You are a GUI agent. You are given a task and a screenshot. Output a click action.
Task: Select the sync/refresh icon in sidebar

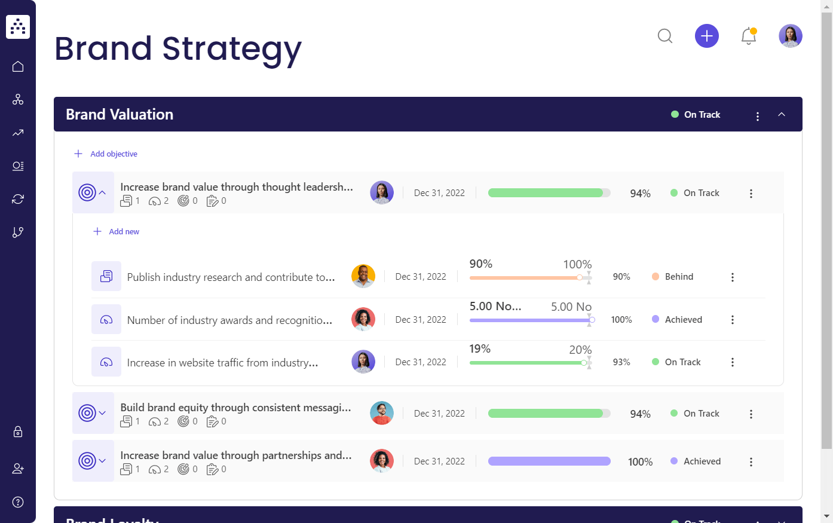pos(18,198)
